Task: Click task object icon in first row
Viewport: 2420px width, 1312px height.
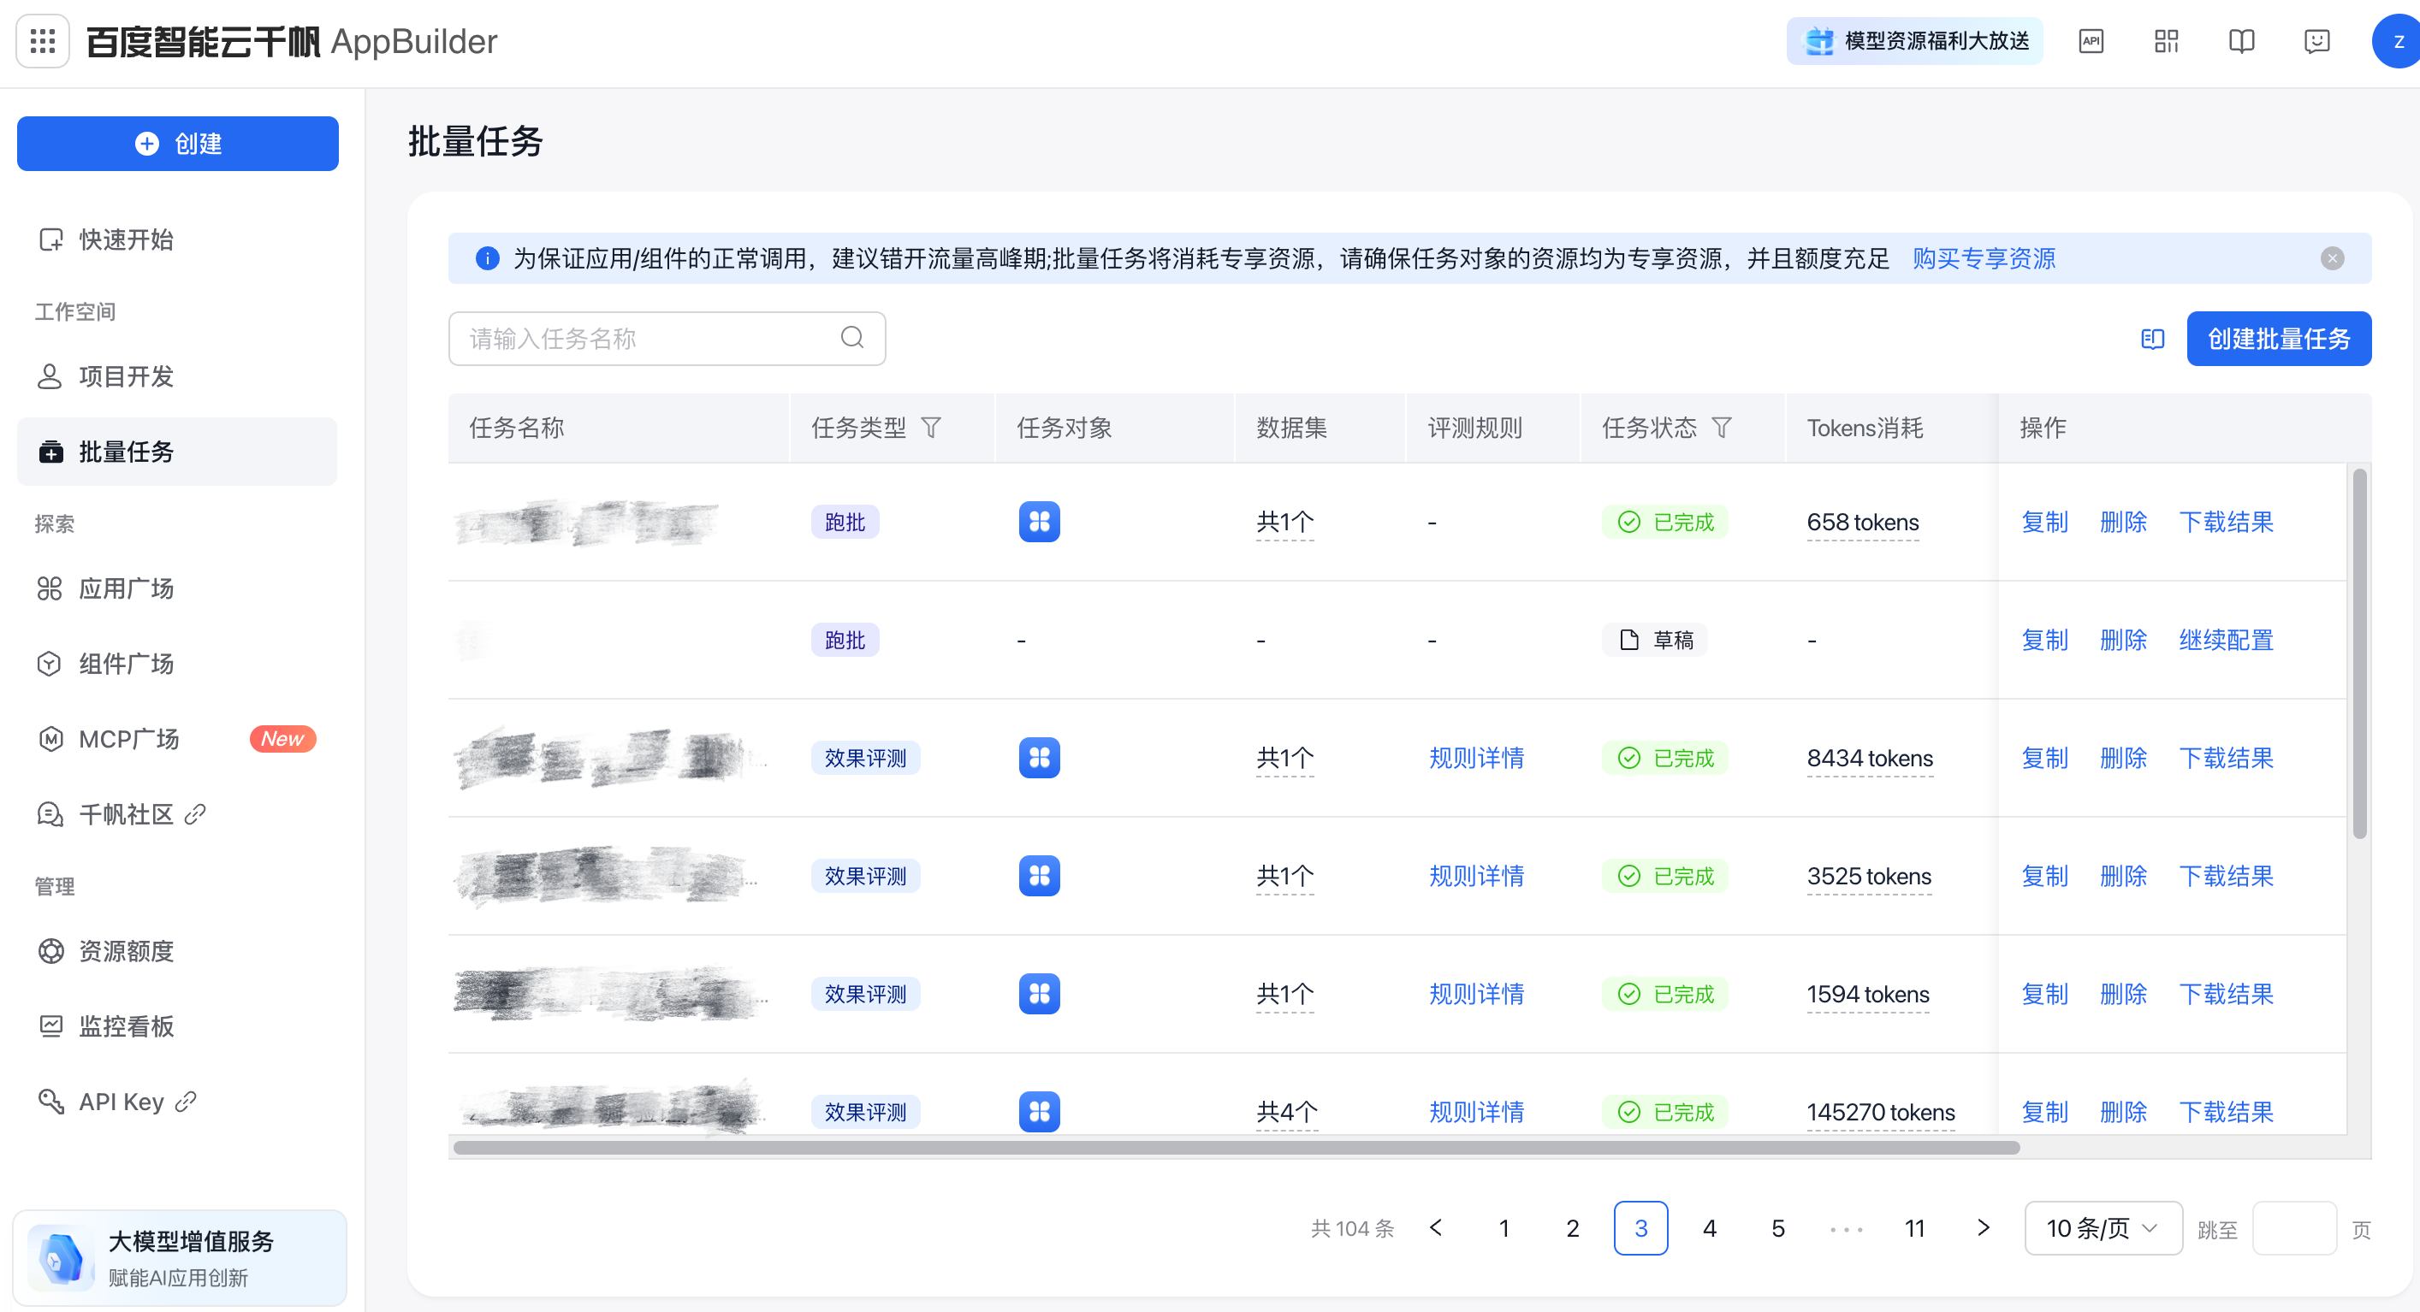Action: click(x=1039, y=521)
